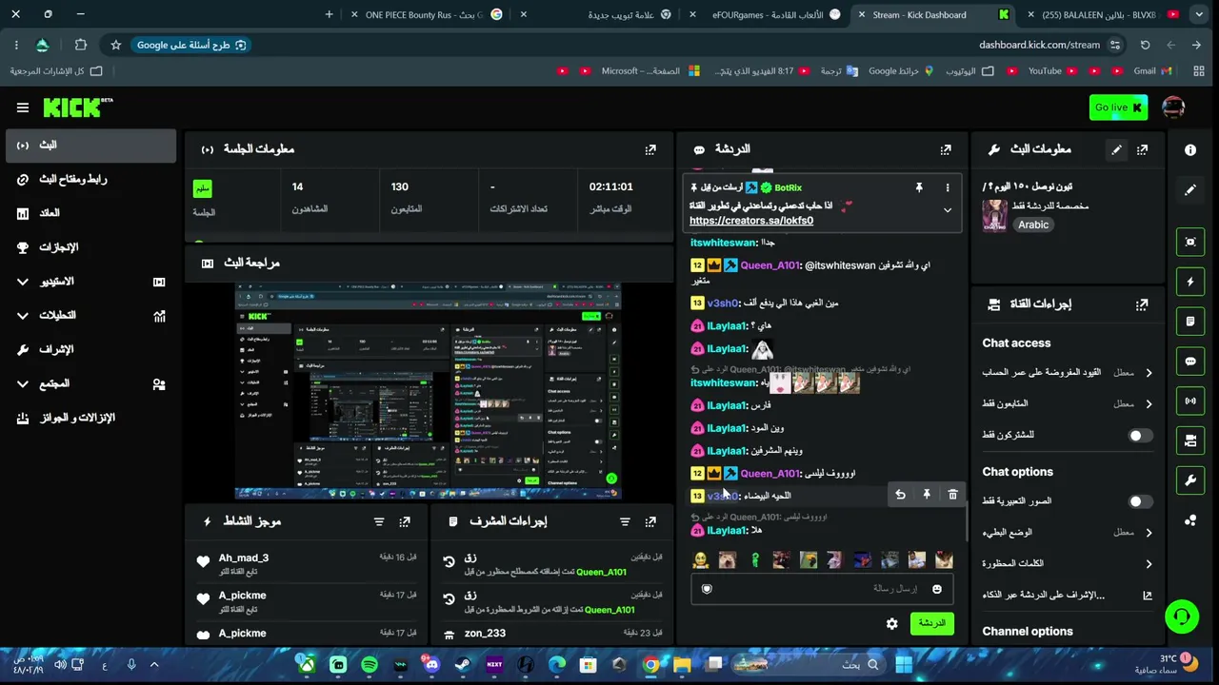Viewport: 1219px width, 685px height.
Task: Click the green Go live button
Action: (x=1118, y=108)
